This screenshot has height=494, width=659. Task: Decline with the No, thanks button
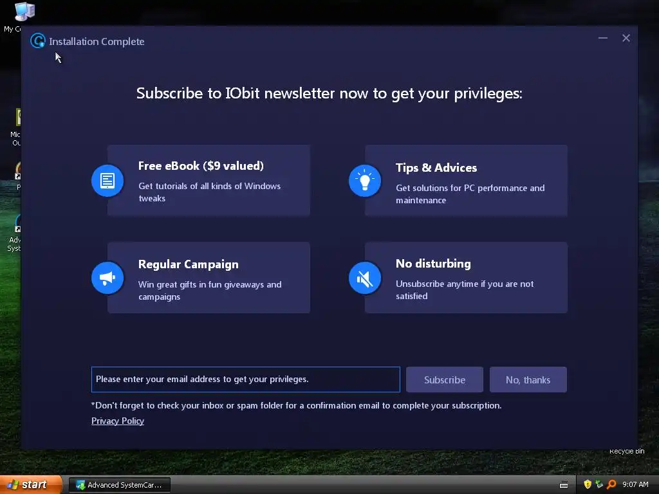pos(528,380)
